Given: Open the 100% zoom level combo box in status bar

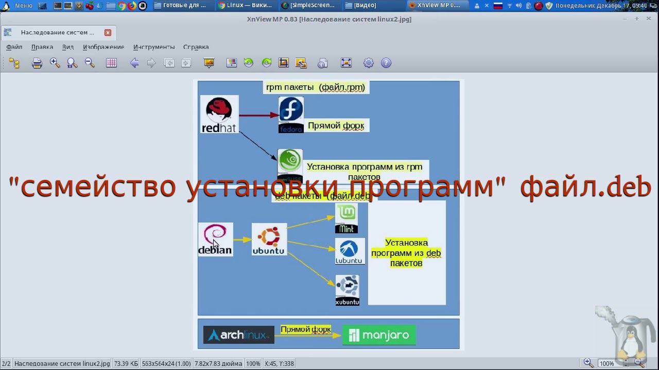Looking at the screenshot, I should [613, 363].
